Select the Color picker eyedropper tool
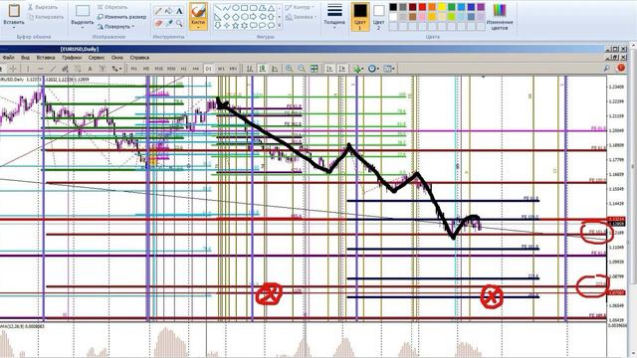The height and width of the screenshot is (358, 637). coord(168,23)
